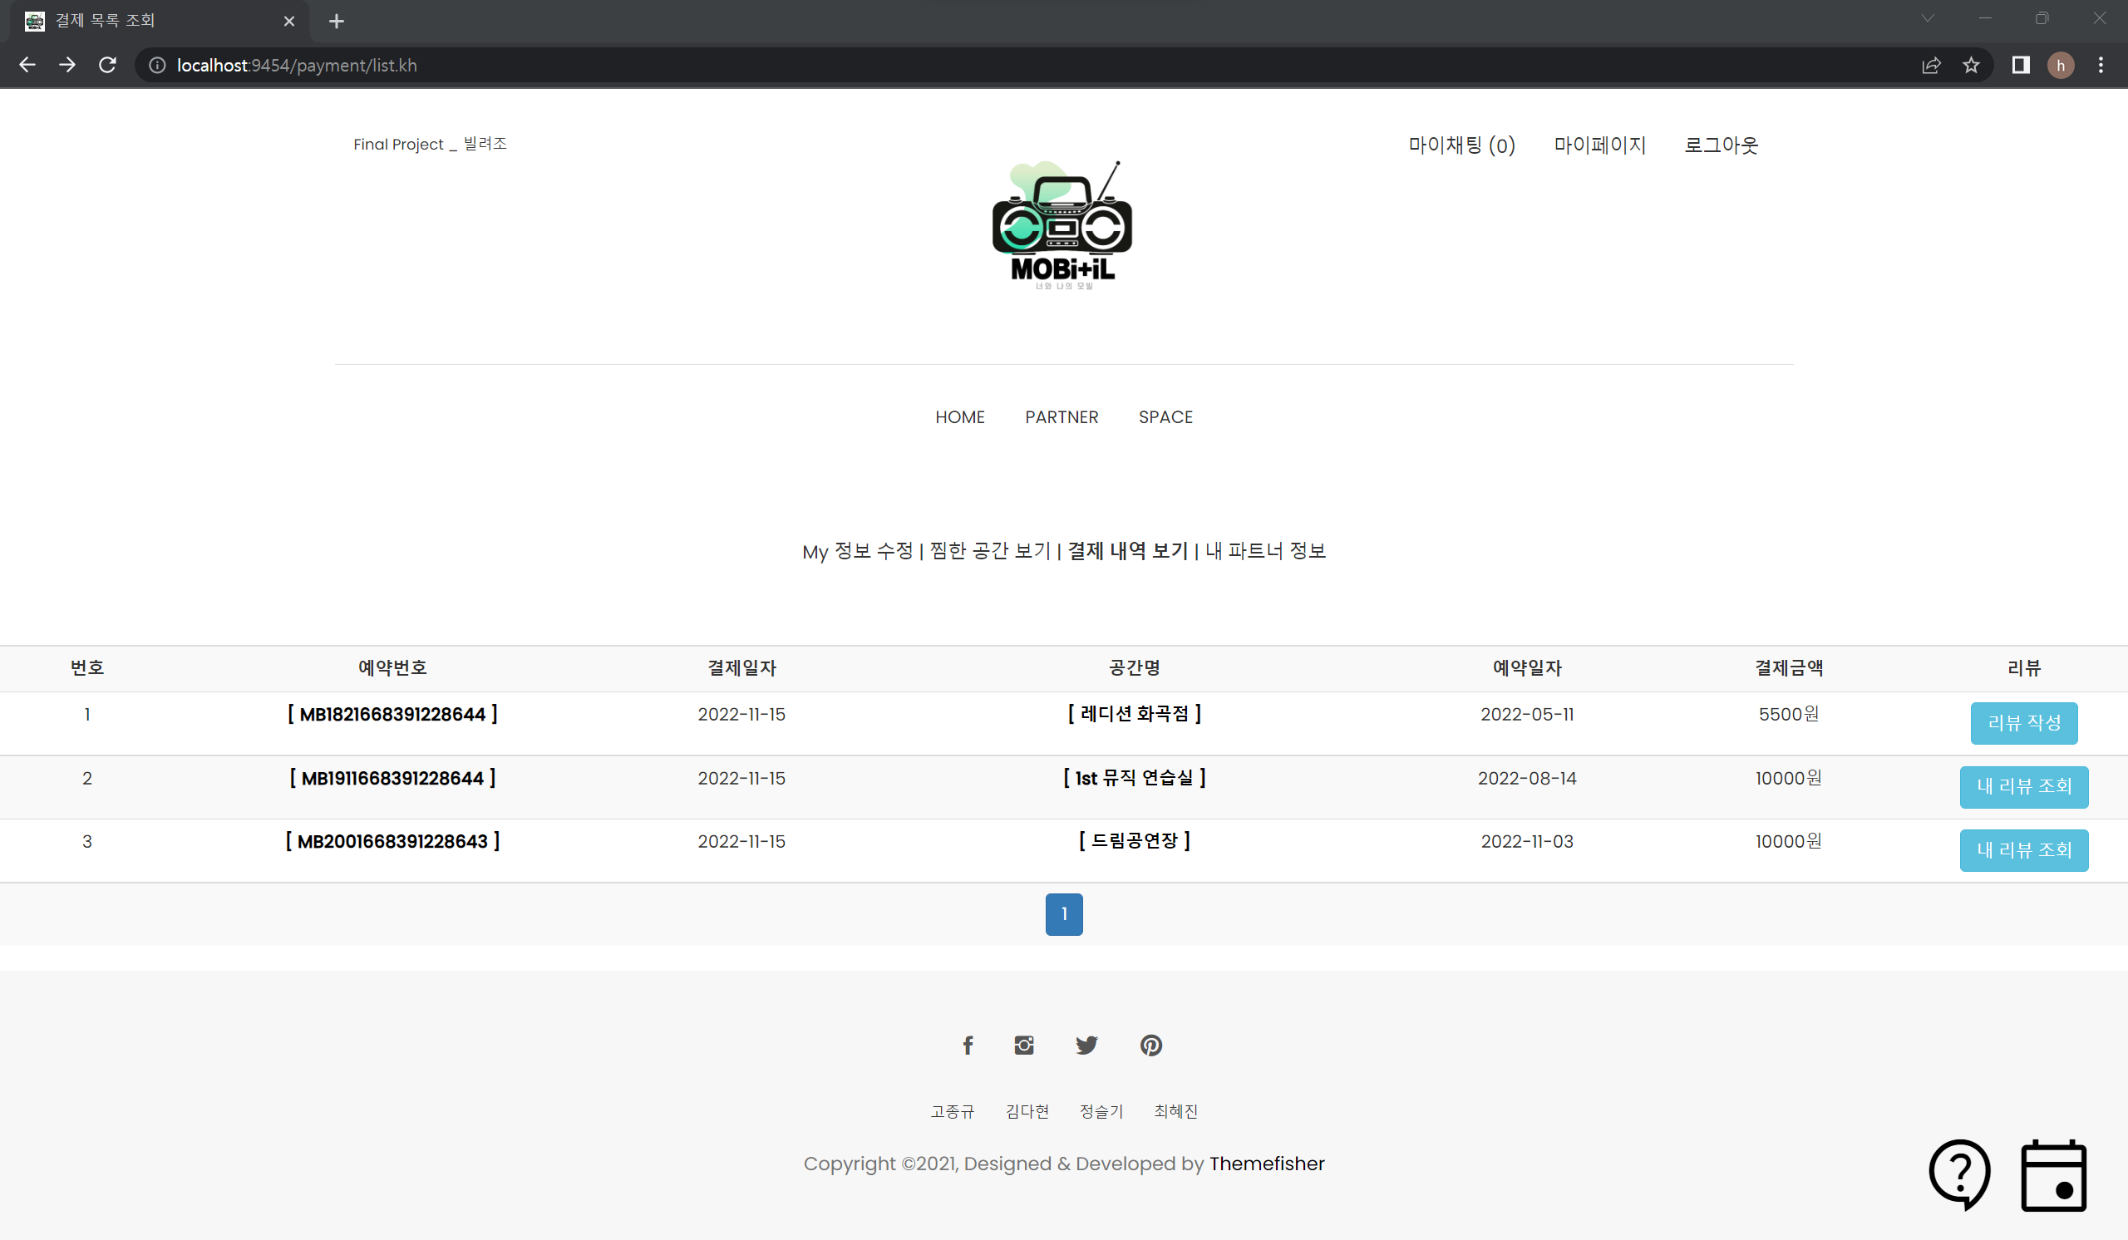Click the Facebook icon in footer
This screenshot has height=1240, width=2128.
[968, 1045]
